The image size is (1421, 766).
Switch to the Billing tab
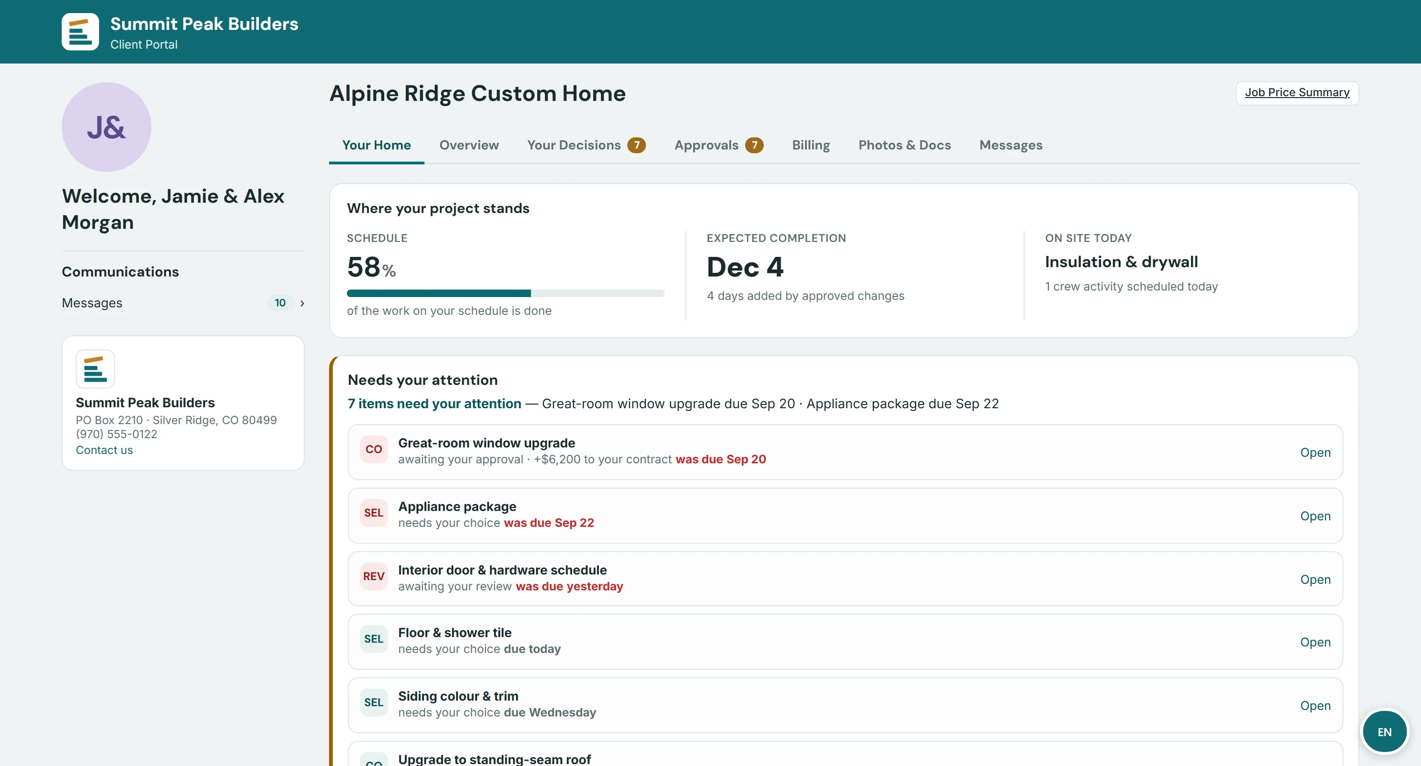tap(811, 145)
